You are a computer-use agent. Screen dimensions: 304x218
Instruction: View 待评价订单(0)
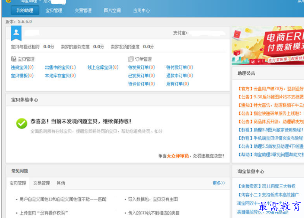[141, 84]
